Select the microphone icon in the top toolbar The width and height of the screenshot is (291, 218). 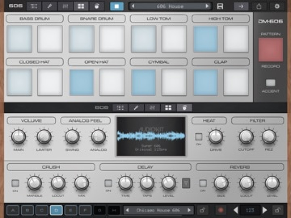49,6
